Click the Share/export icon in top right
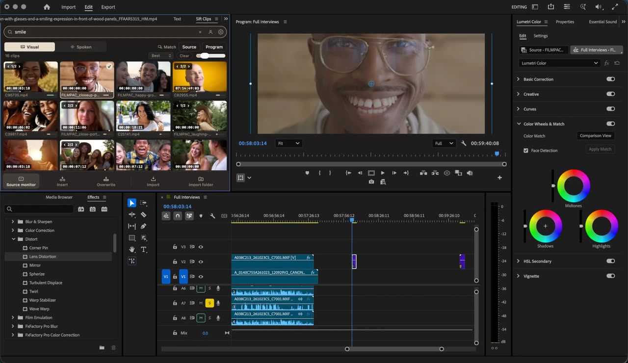Screen dimensions: 628x363 551,7
